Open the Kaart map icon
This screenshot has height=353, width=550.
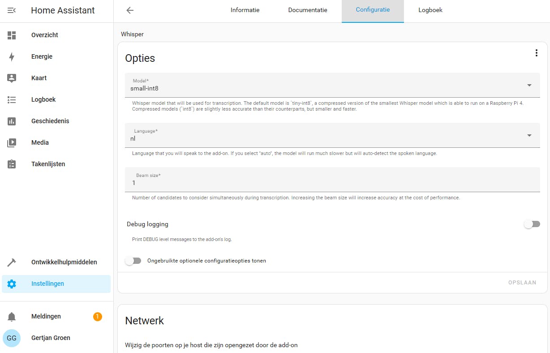(12, 78)
